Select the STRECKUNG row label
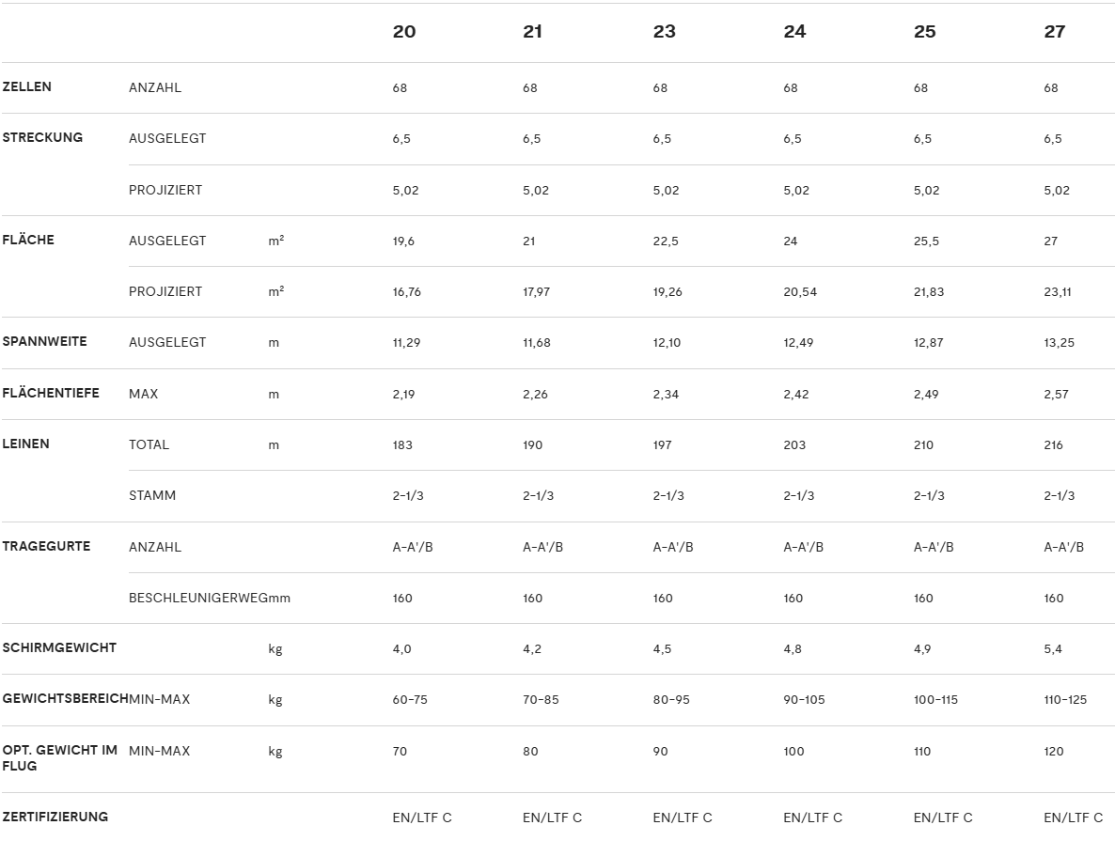 click(x=42, y=137)
